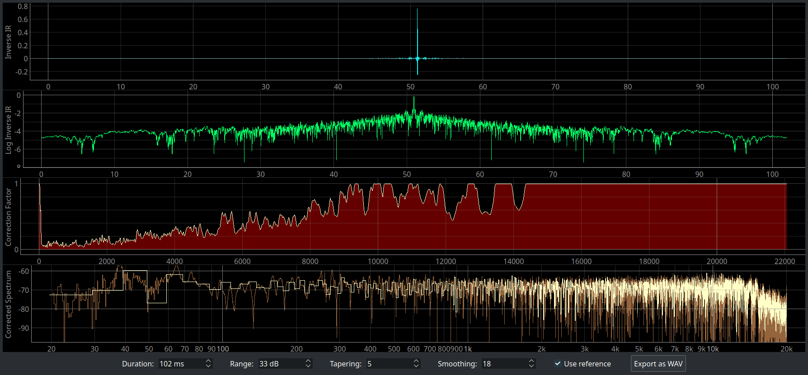Uncheck the Use reference checkbox
Viewport: 808px width, 375px height.
pyautogui.click(x=558, y=364)
